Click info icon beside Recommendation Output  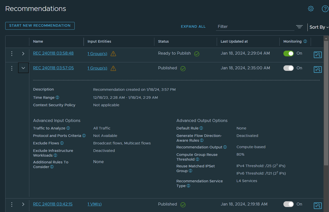225,147
